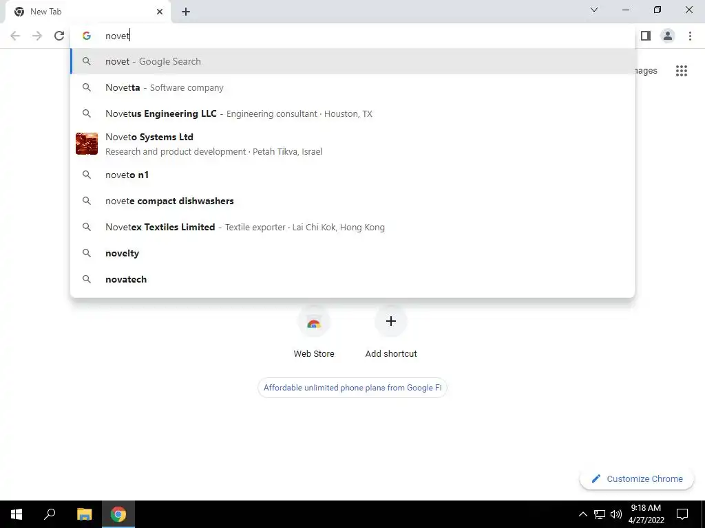
Task: Choose the 'novelty' suggestion
Action: pos(352,253)
